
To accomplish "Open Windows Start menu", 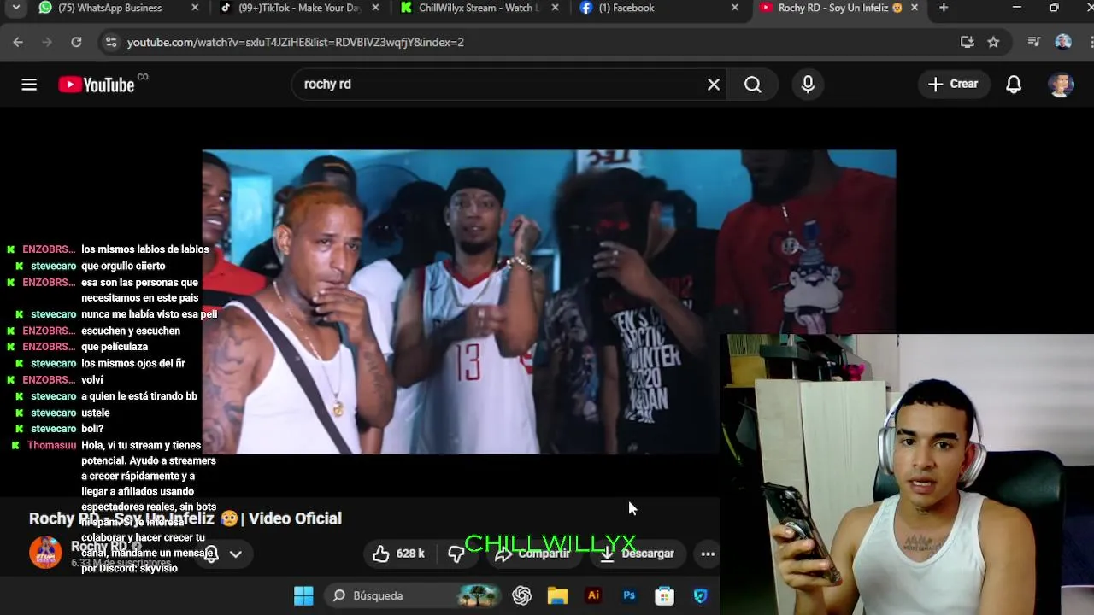I will (303, 595).
